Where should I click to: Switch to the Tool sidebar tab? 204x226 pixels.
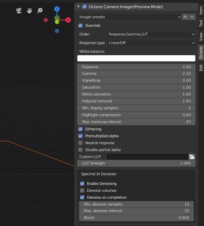point(201,23)
